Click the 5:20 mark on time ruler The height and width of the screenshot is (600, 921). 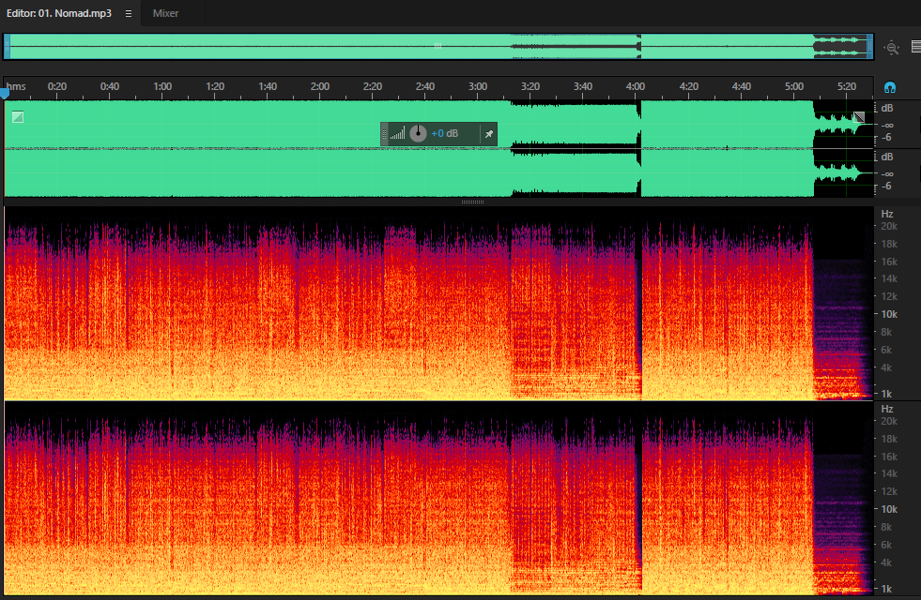point(847,86)
